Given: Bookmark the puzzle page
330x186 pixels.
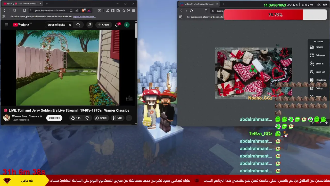Looking at the screenshot, I should (206, 11).
